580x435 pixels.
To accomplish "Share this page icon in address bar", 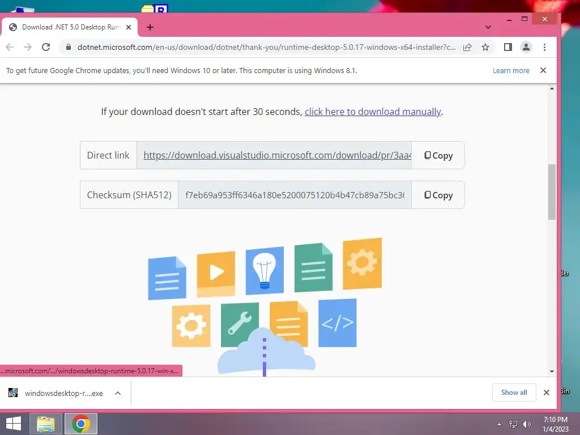I will pyautogui.click(x=467, y=47).
